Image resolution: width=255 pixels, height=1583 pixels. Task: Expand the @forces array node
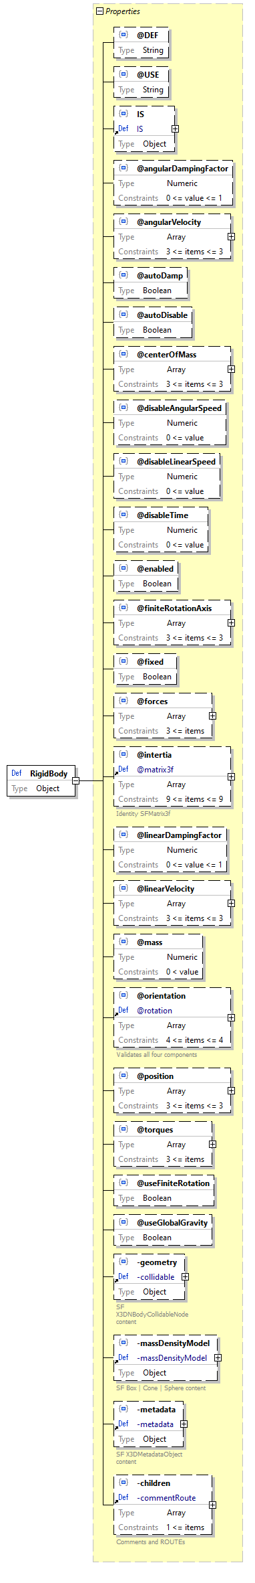[x=212, y=716]
